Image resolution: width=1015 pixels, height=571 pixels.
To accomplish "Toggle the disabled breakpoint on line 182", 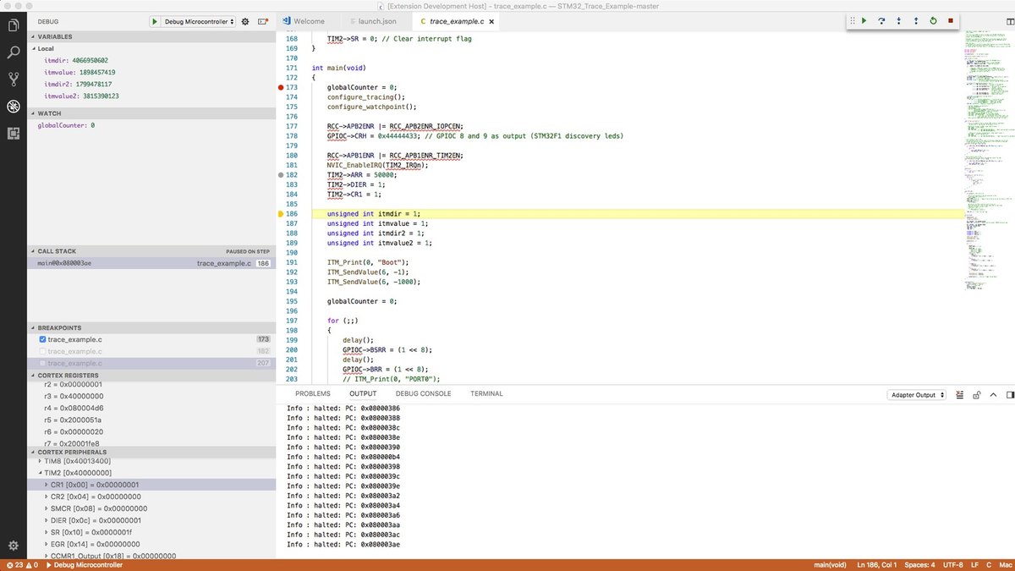I will (x=281, y=175).
